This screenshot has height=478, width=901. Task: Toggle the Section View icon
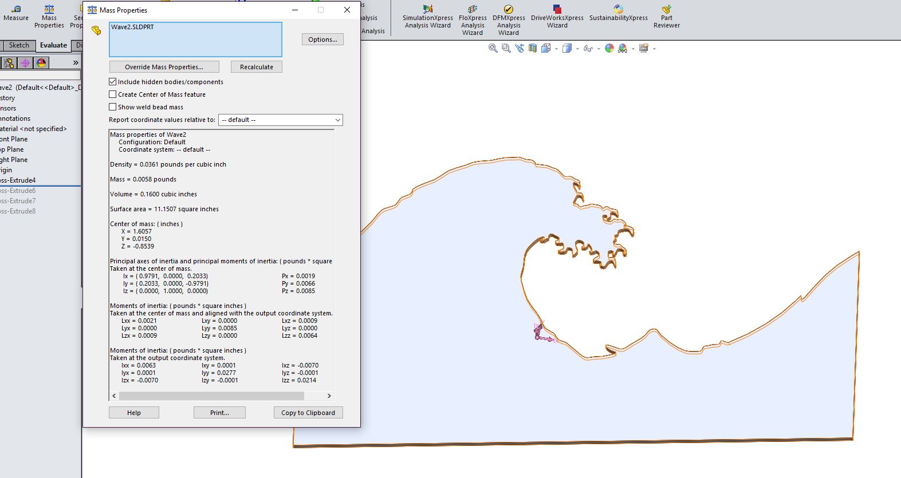pyautogui.click(x=533, y=49)
